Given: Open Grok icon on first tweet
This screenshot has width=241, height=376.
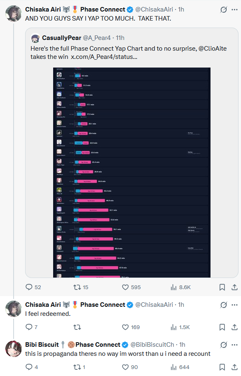Looking at the screenshot, I should click(x=224, y=9).
